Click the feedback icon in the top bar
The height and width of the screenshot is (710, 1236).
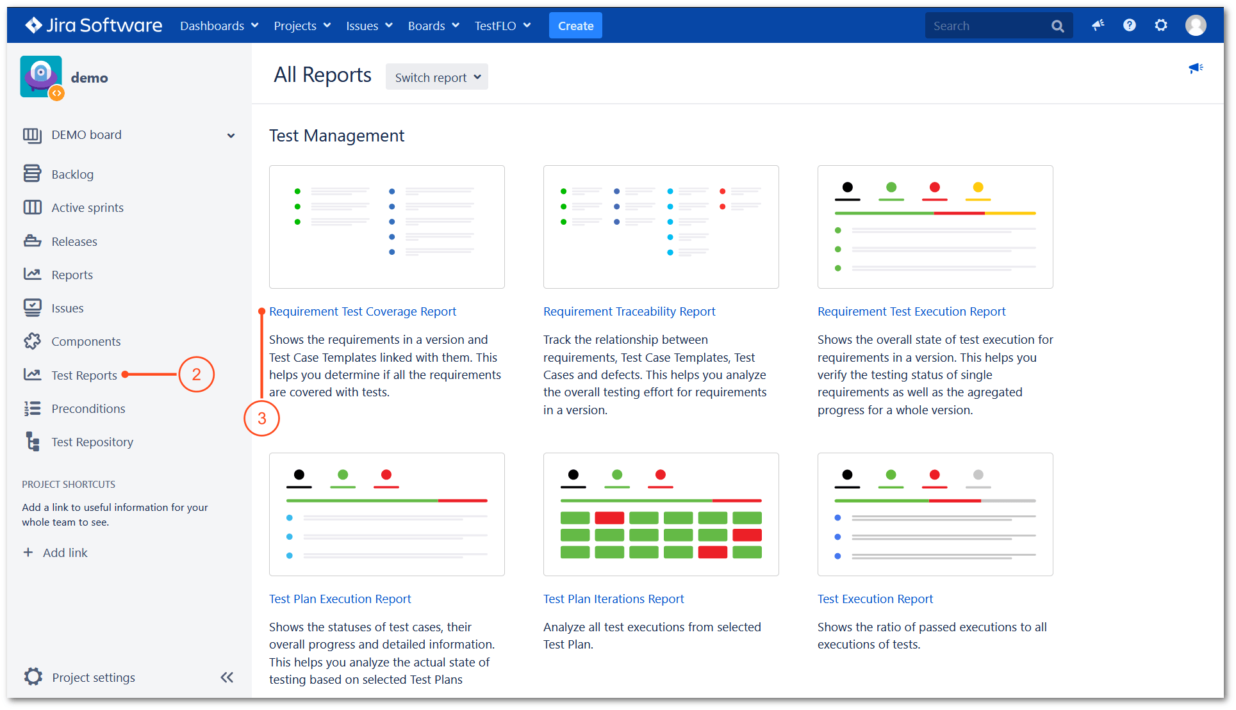pos(1098,25)
